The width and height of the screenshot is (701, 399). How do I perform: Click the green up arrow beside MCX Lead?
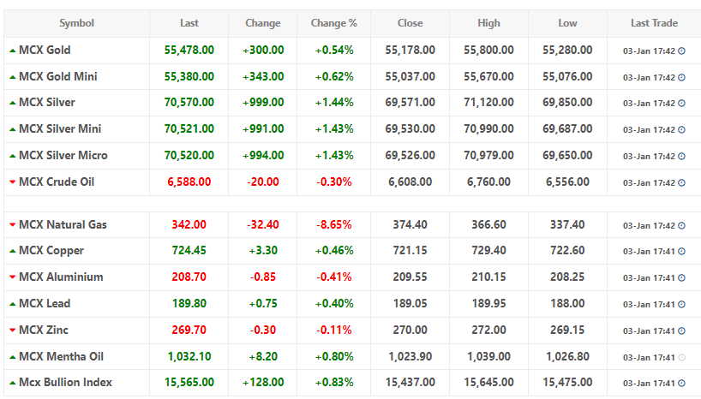pos(13,304)
